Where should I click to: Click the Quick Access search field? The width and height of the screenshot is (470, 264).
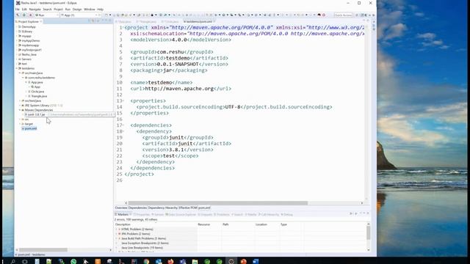click(343, 15)
